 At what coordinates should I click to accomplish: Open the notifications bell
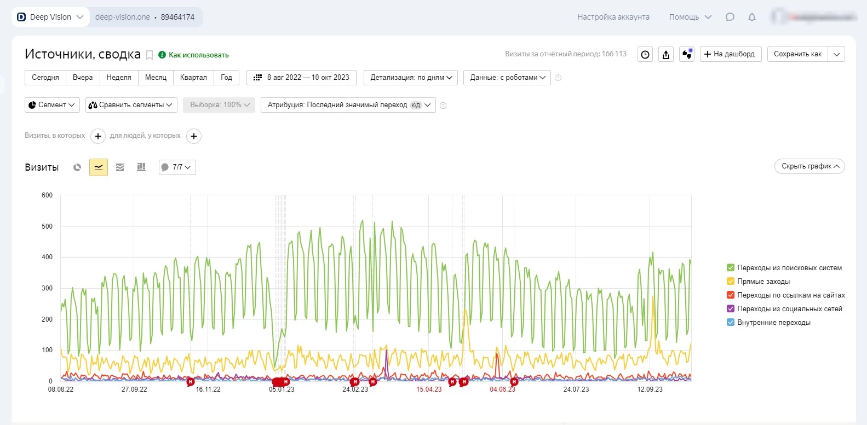[x=752, y=17]
